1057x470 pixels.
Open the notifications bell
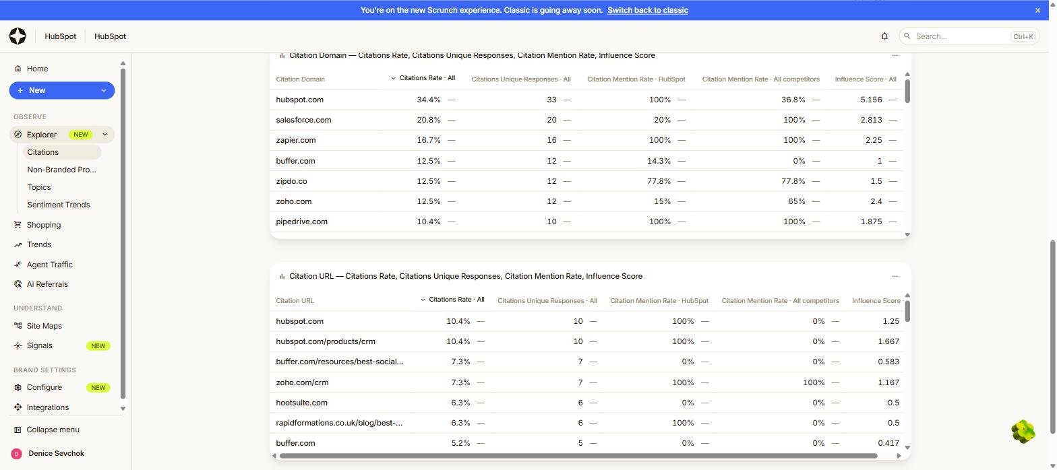coord(884,36)
